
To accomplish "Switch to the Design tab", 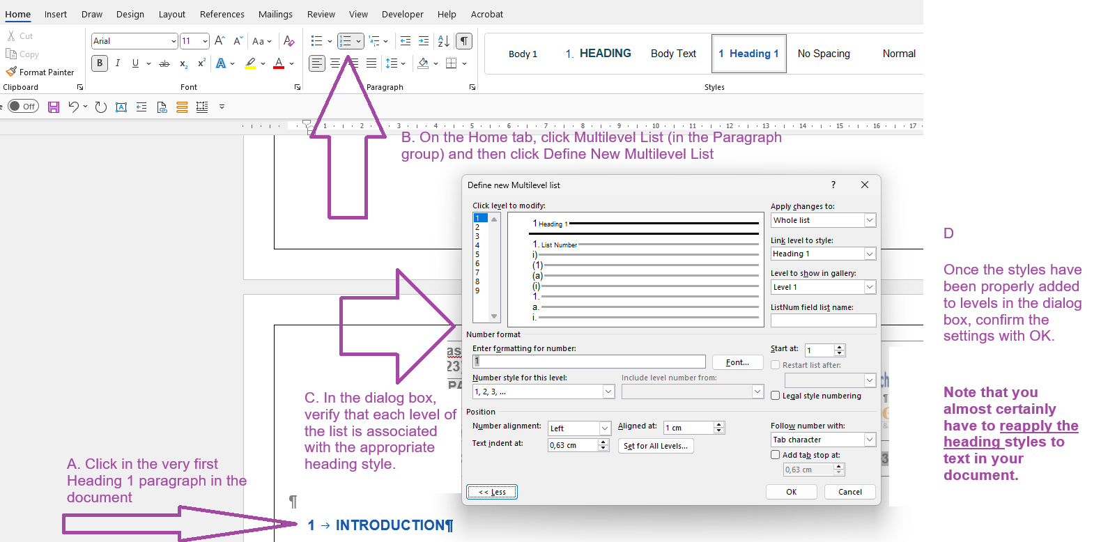I will [x=130, y=14].
